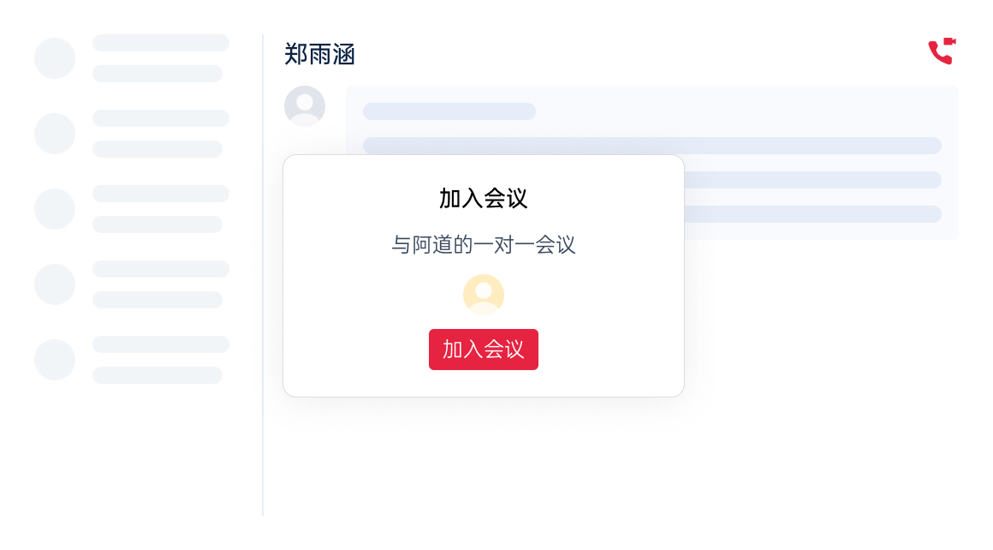
Task: Click the 加入会议 dialog title
Action: pyautogui.click(x=483, y=197)
